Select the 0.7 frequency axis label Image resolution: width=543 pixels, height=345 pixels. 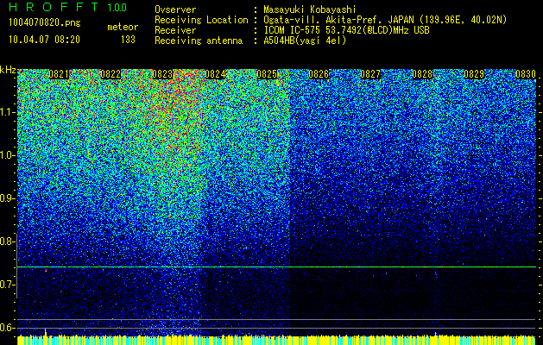(x=7, y=285)
